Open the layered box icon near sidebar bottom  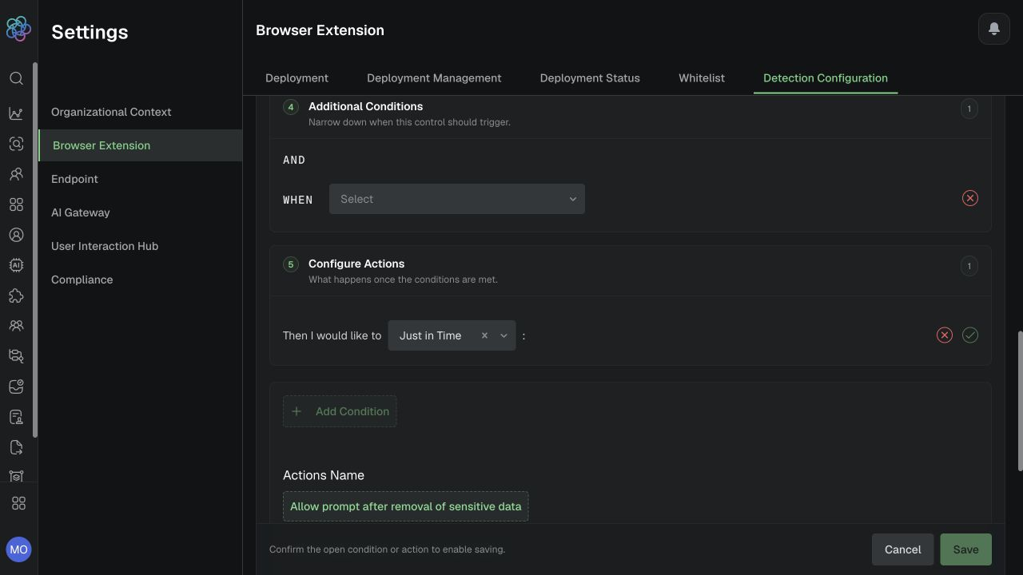[x=16, y=476]
